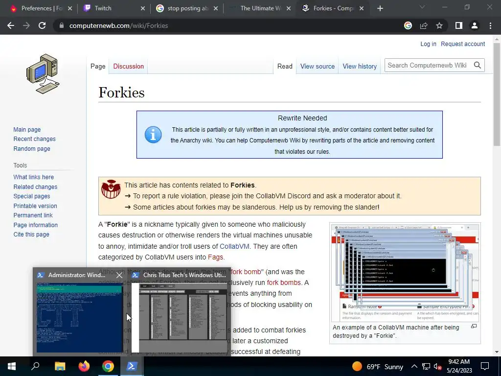Share this page via share icon
The image size is (501, 376).
[424, 25]
